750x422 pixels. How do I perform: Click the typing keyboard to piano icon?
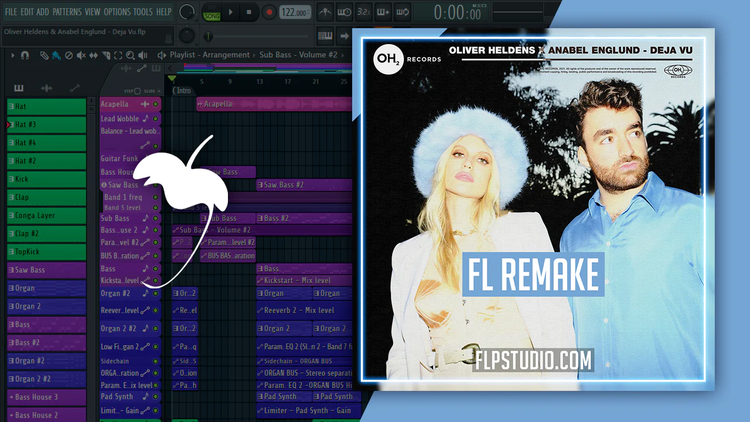click(x=325, y=36)
